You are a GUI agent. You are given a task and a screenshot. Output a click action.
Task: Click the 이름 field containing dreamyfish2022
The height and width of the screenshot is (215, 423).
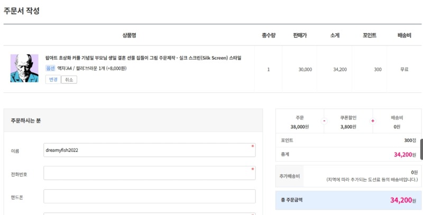(150, 150)
